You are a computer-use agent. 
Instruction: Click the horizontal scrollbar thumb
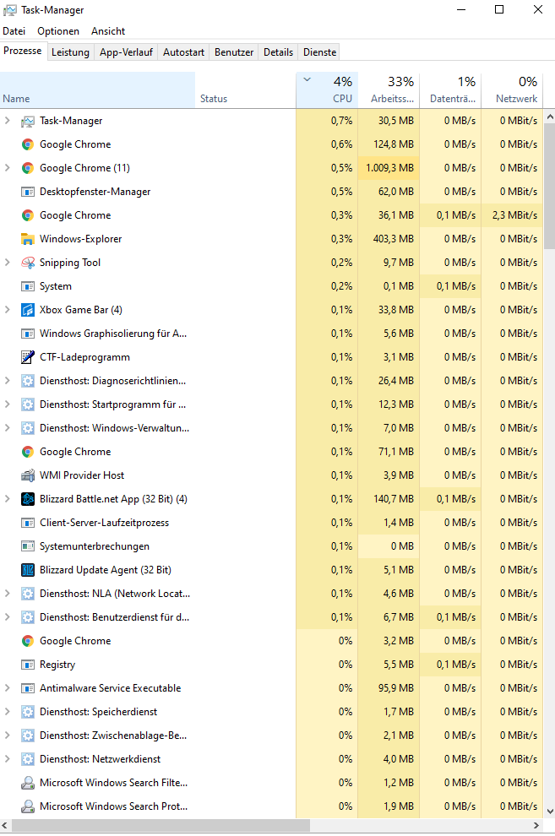pos(161,825)
